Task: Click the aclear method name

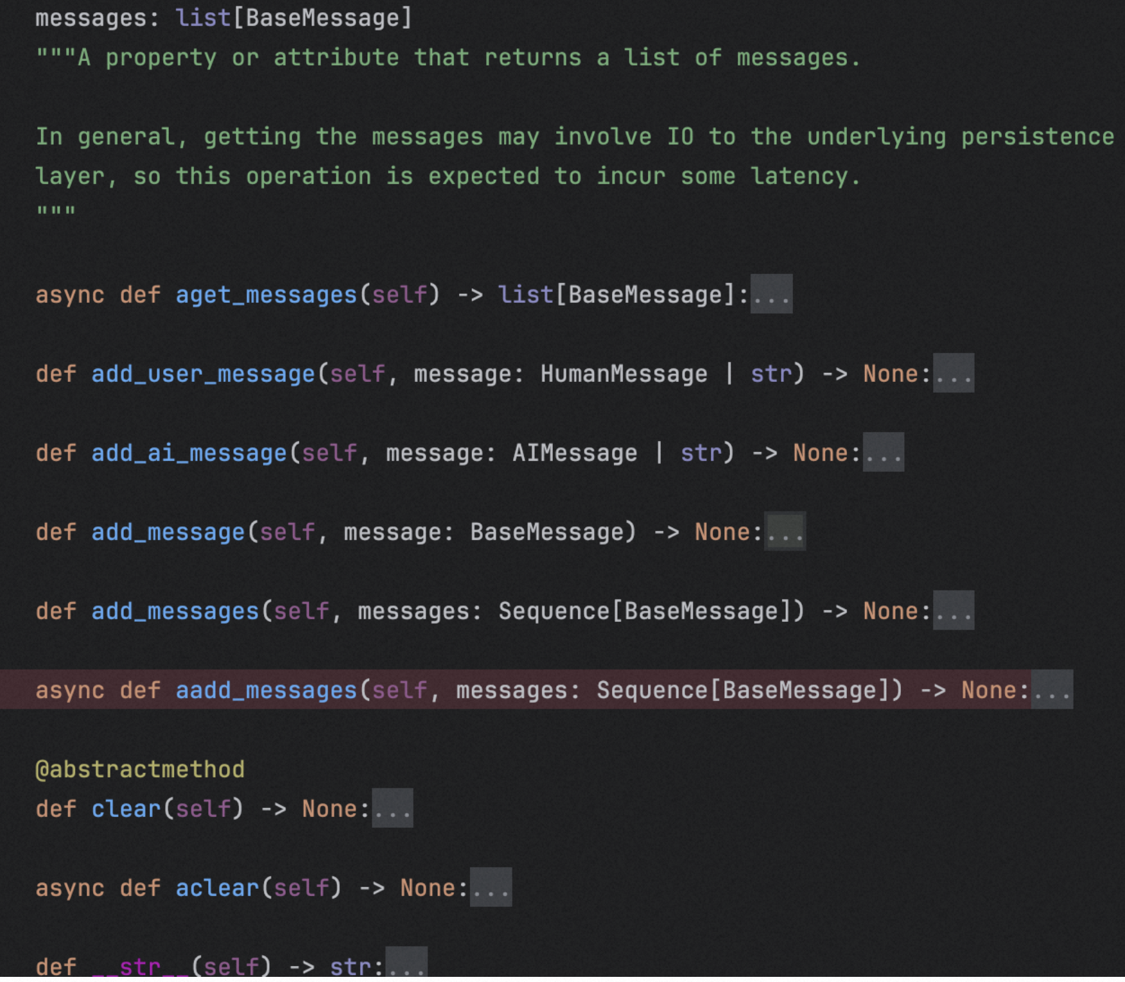Action: point(217,888)
